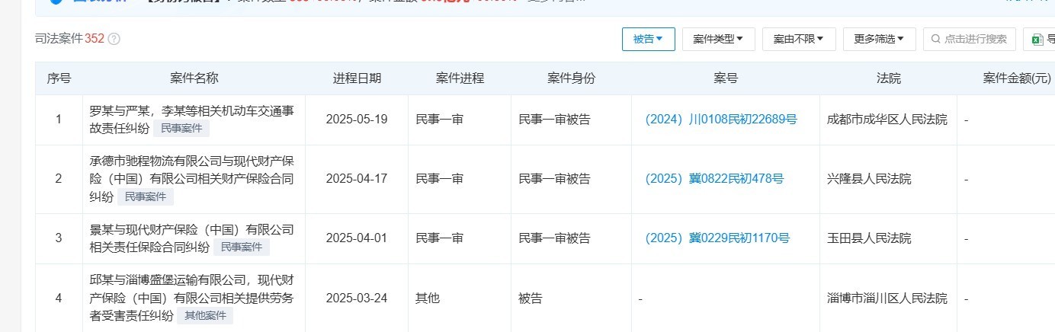Click the help icon beside 司法案件 352
Screen dimensions: 1055x332
(x=114, y=39)
